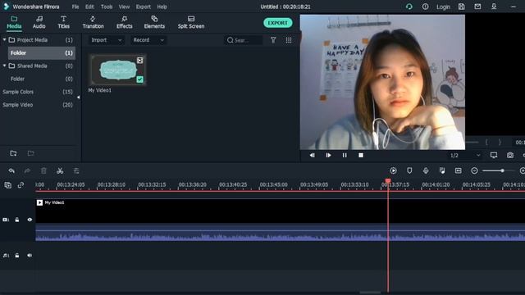Click the zoom out minus icon
This screenshot has height=295, width=525.
click(x=474, y=170)
